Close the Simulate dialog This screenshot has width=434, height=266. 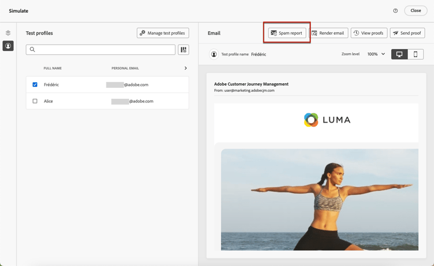[415, 10]
